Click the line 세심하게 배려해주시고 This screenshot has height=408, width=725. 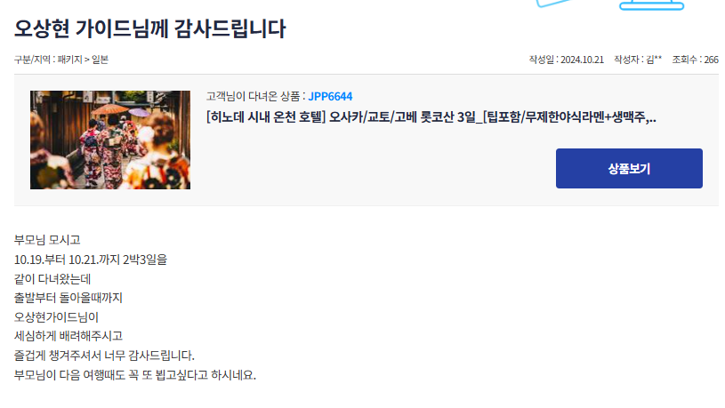[x=68, y=336]
